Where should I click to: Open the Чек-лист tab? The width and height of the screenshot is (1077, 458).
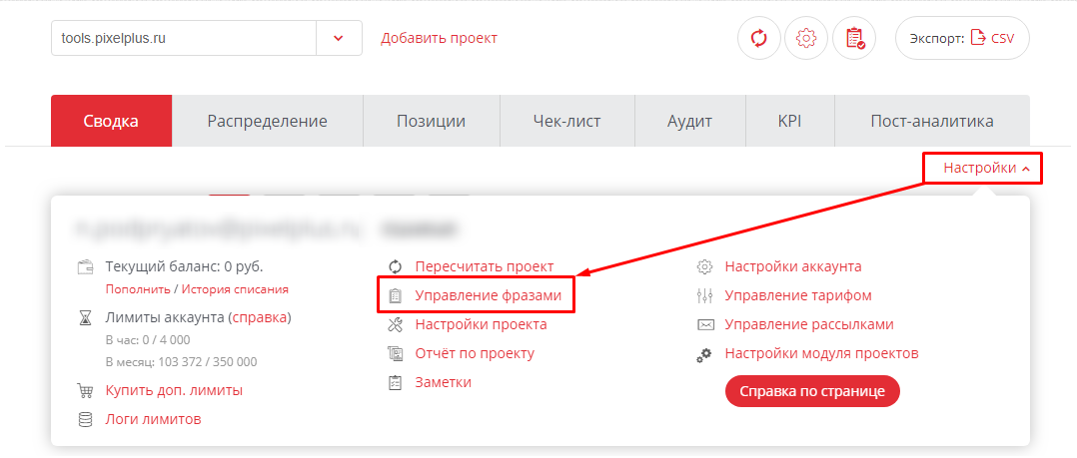click(x=566, y=122)
